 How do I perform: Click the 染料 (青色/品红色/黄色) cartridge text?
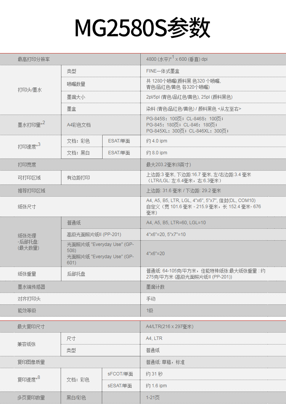coord(194,109)
